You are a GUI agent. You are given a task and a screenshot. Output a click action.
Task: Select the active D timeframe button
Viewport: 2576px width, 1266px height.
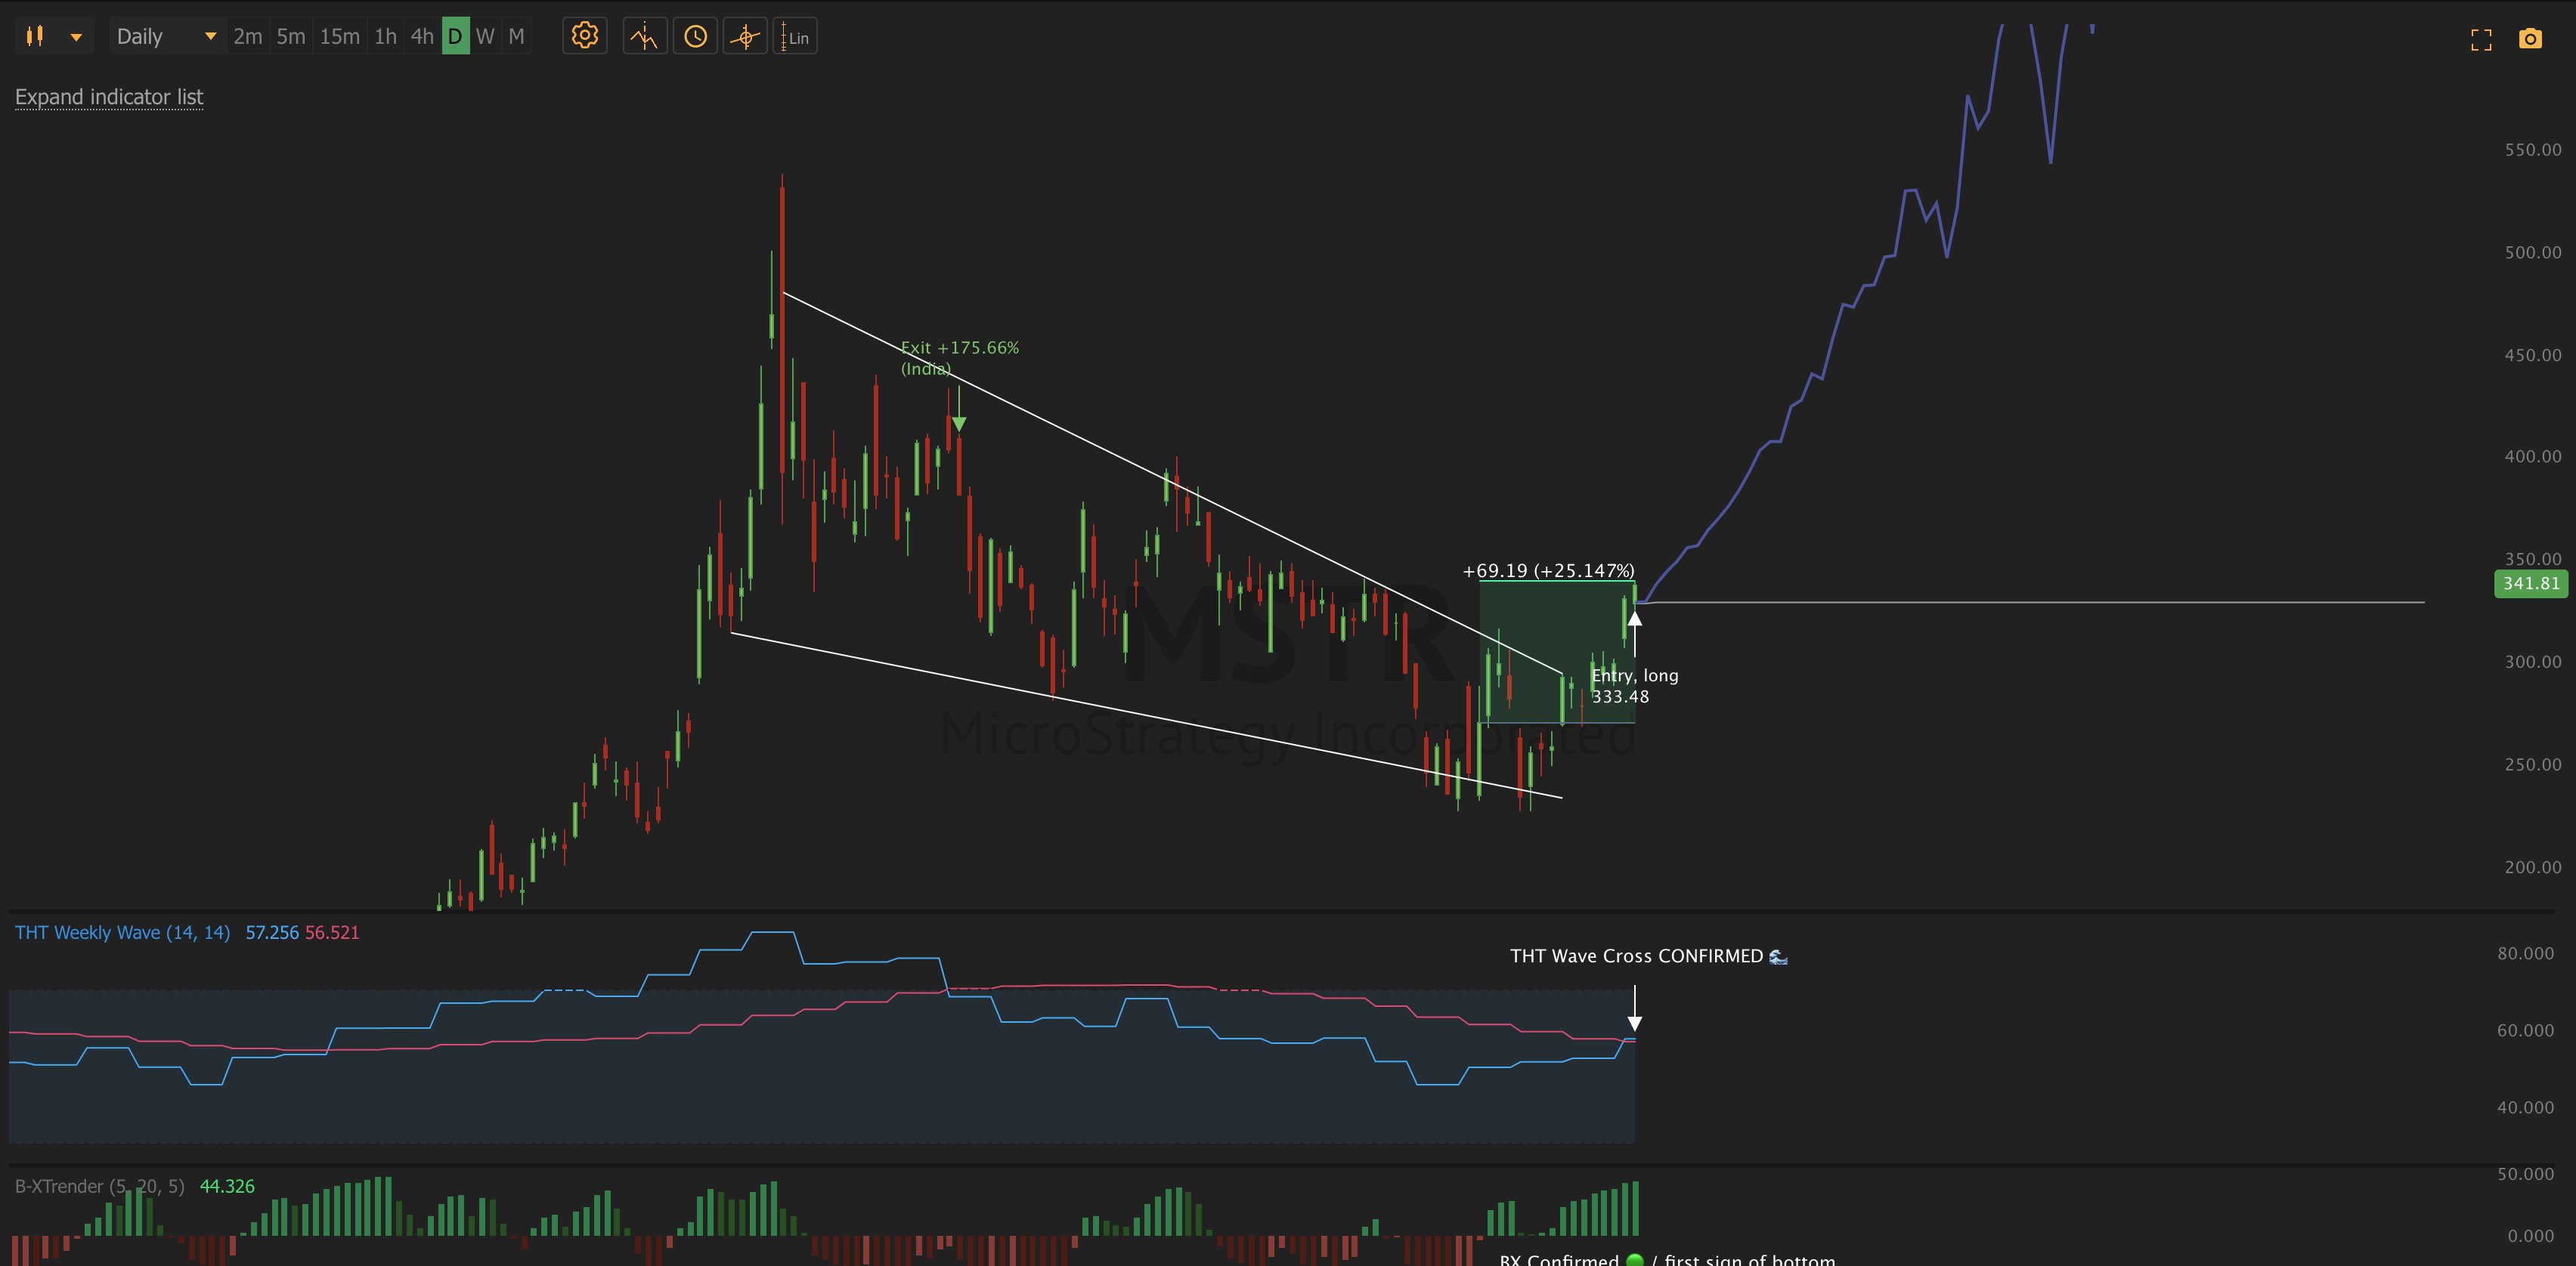[x=455, y=37]
